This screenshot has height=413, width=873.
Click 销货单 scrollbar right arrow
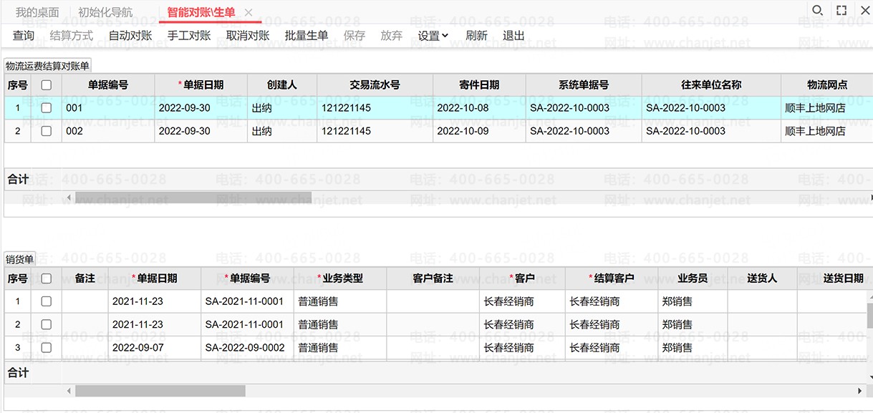point(860,391)
